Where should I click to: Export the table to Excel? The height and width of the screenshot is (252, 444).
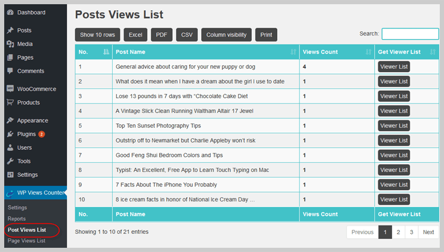pyautogui.click(x=136, y=35)
